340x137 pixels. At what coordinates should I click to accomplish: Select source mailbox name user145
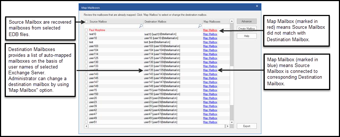point(94,78)
